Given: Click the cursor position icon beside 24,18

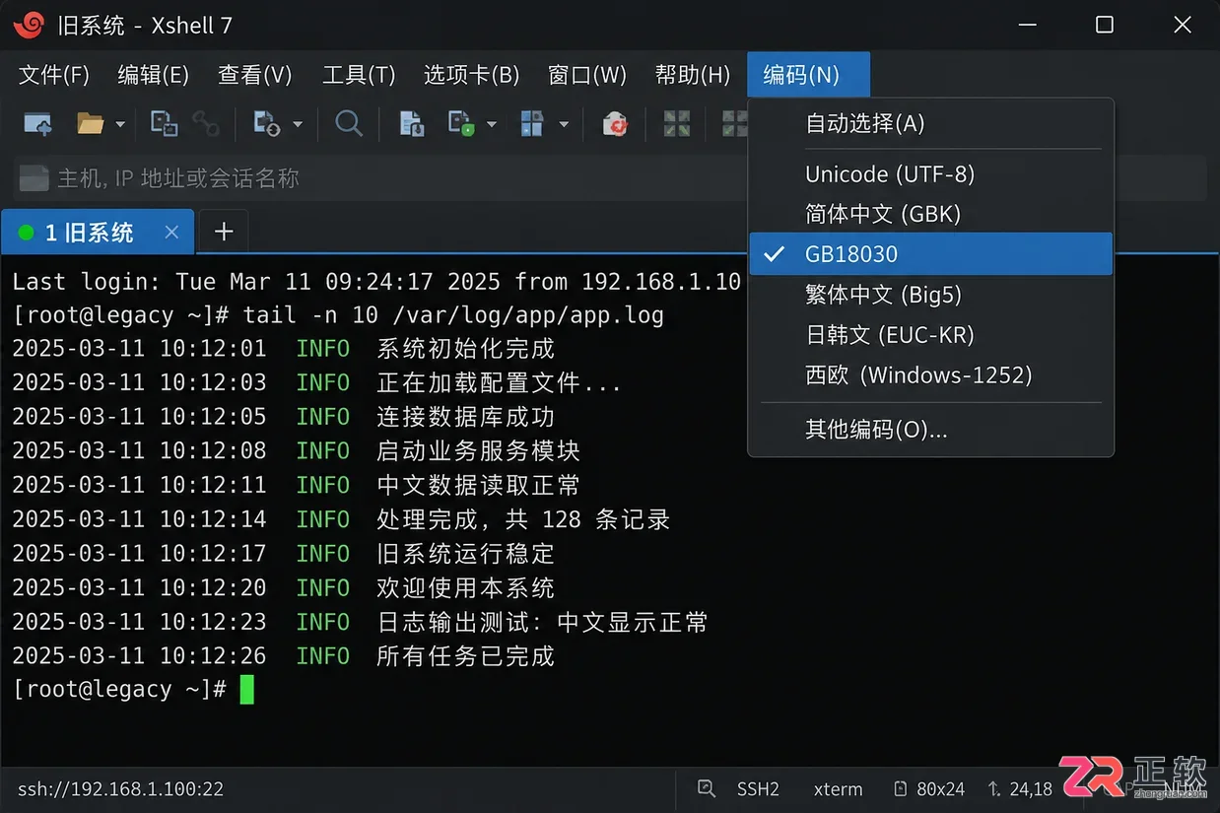Looking at the screenshot, I should 993,788.
